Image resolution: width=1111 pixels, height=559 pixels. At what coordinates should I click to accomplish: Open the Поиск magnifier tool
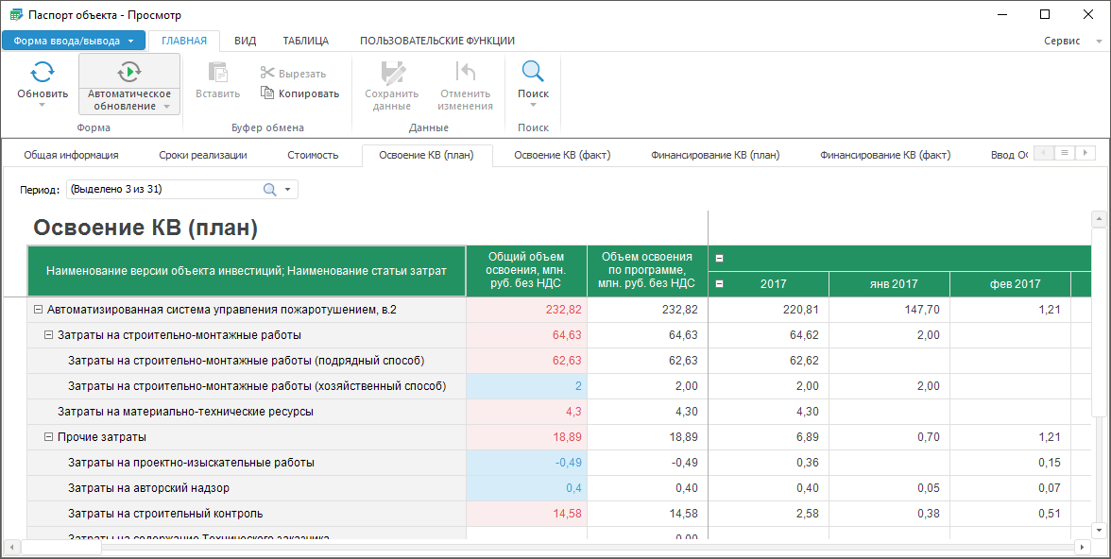click(x=533, y=73)
